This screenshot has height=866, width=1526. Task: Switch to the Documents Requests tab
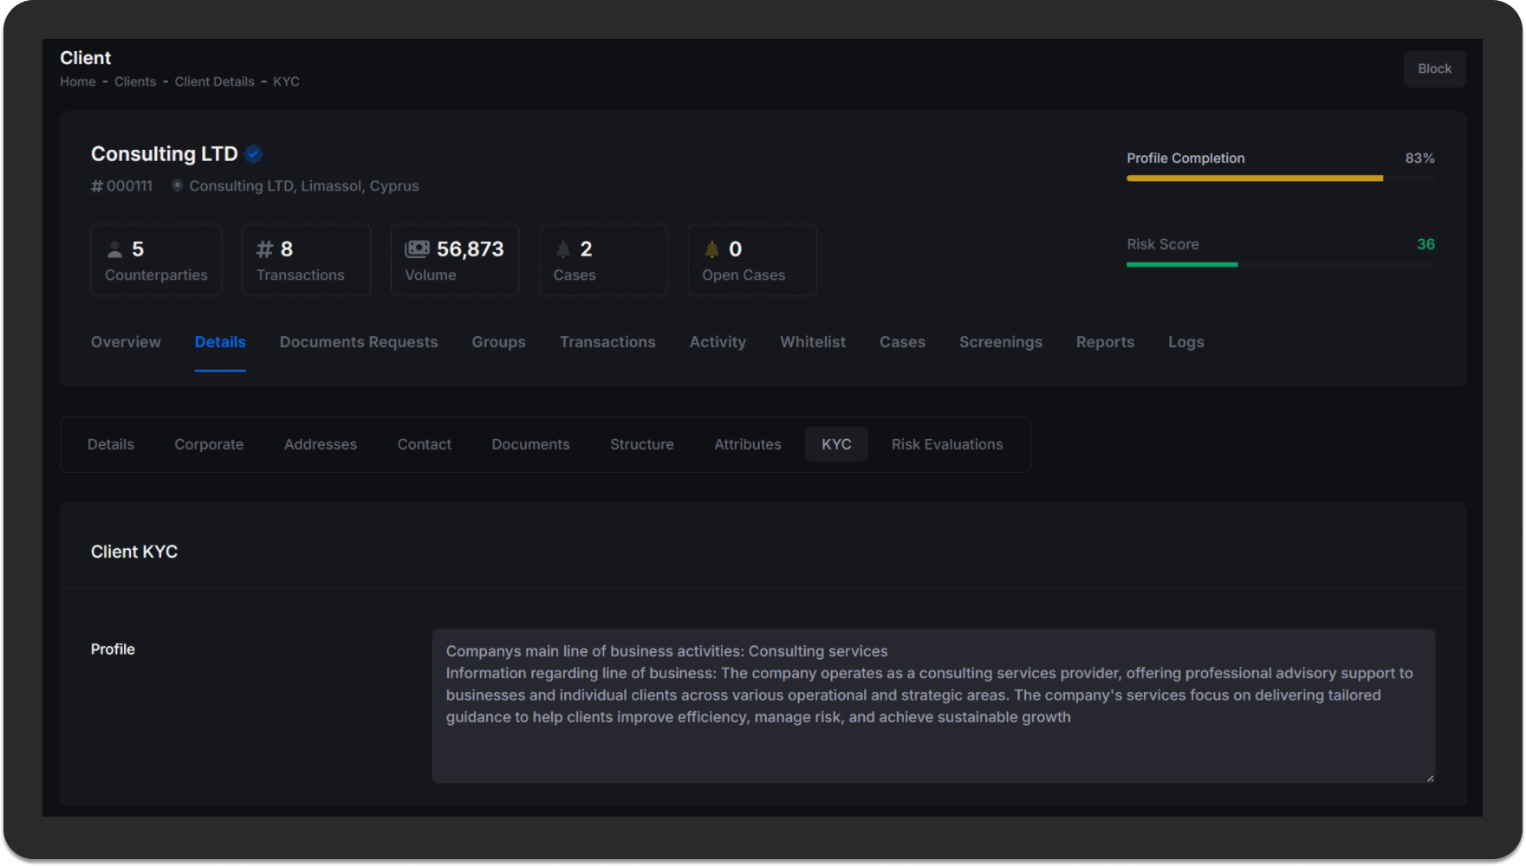point(358,342)
